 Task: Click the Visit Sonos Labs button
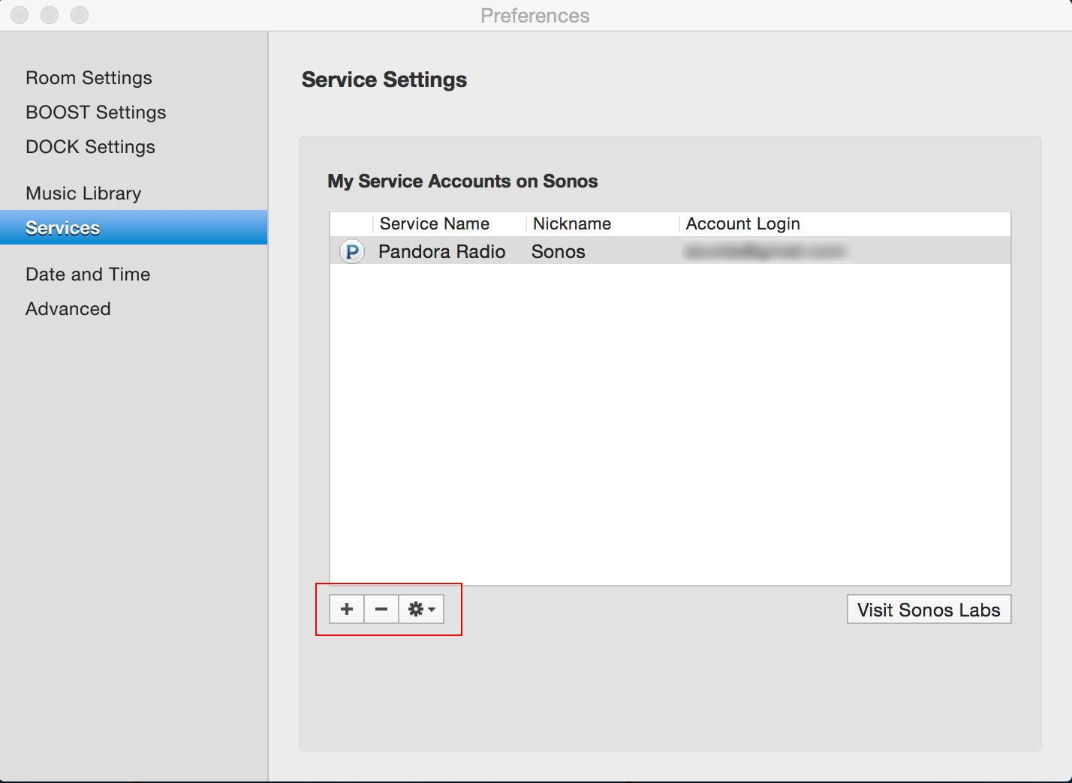coord(929,609)
